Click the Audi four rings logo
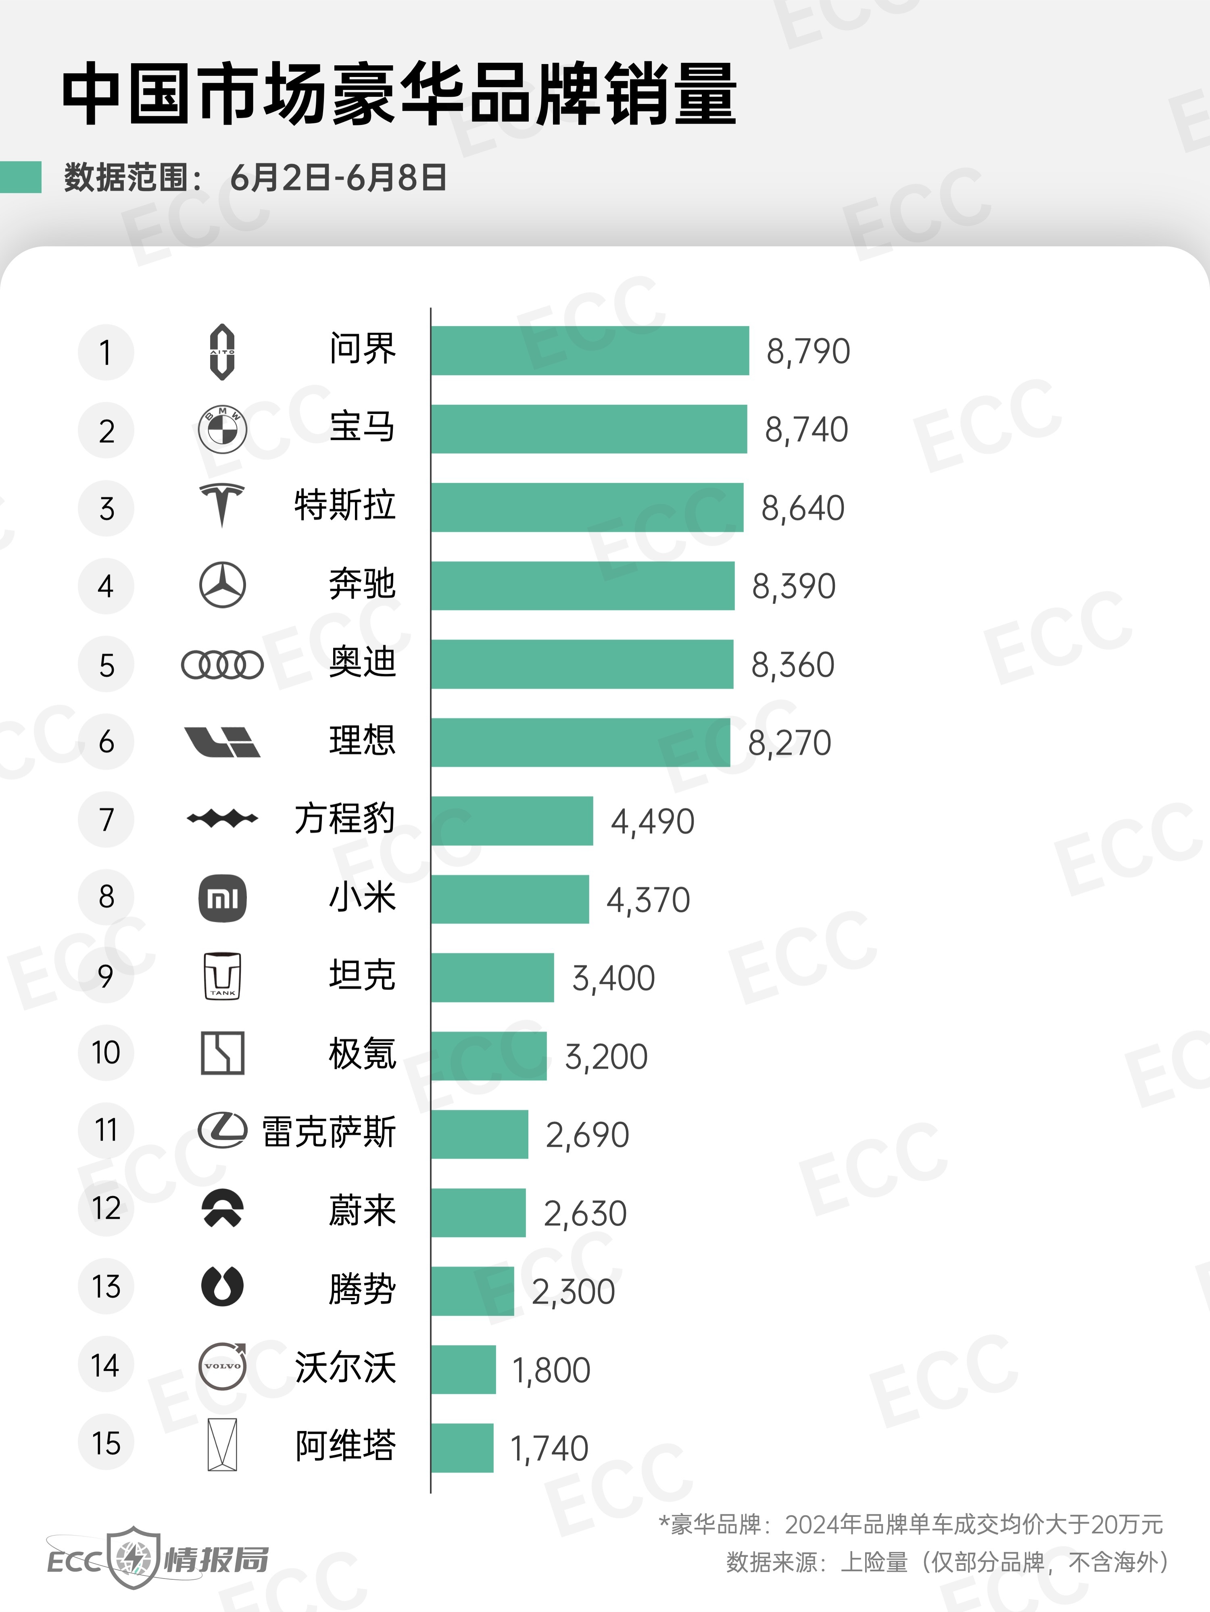The width and height of the screenshot is (1210, 1612). [223, 665]
